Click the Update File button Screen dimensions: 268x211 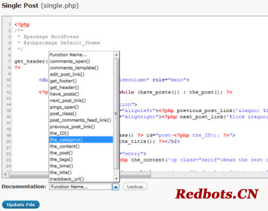pyautogui.click(x=21, y=205)
